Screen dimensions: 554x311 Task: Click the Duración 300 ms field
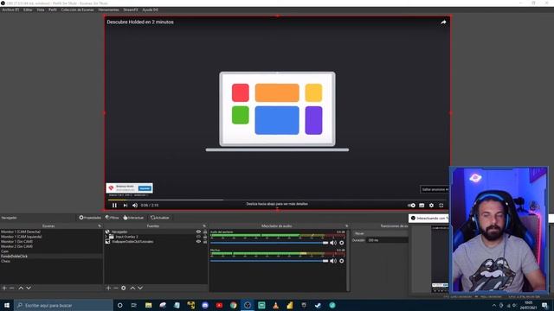tap(388, 240)
